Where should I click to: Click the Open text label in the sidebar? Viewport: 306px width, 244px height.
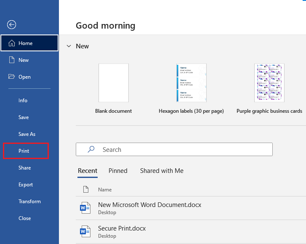pyautogui.click(x=24, y=77)
